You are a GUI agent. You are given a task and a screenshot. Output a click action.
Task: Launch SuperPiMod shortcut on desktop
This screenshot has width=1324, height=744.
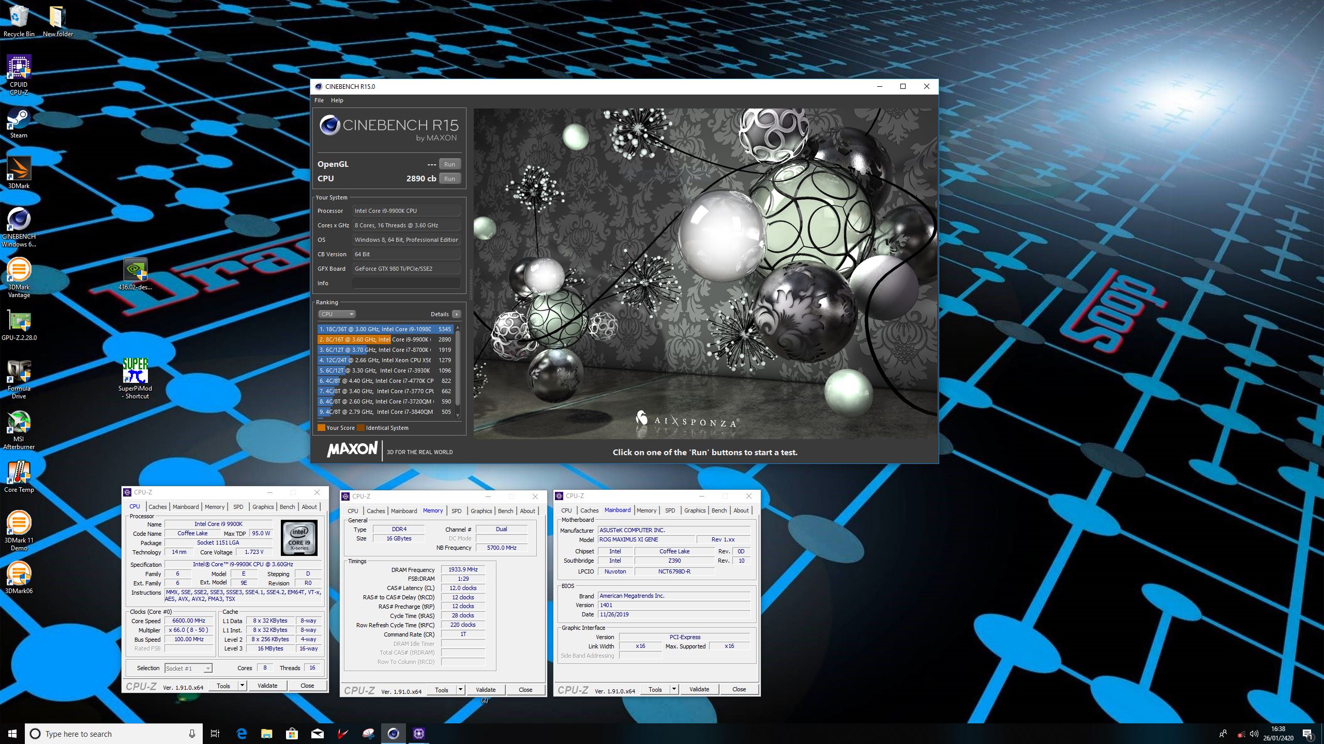tap(135, 379)
